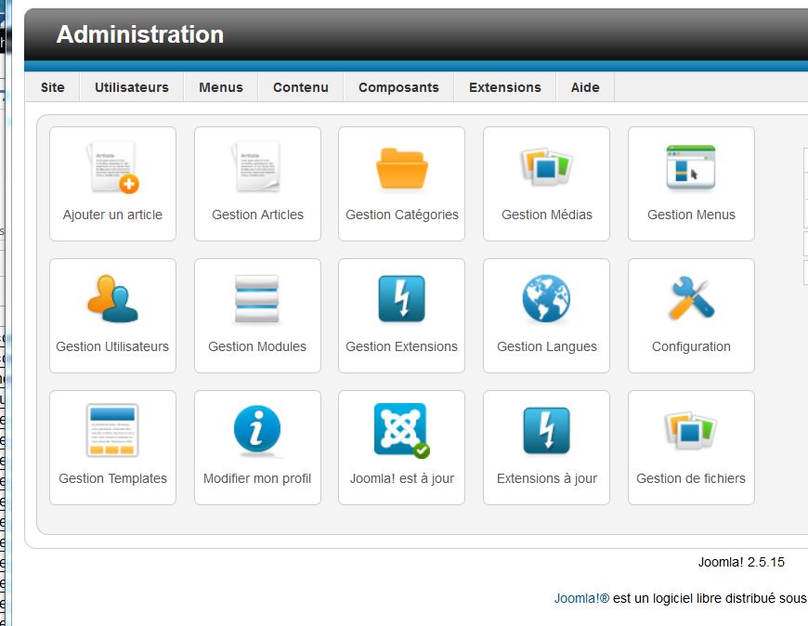
Task: Check the Joomla! est à jour icon
Action: click(x=401, y=431)
